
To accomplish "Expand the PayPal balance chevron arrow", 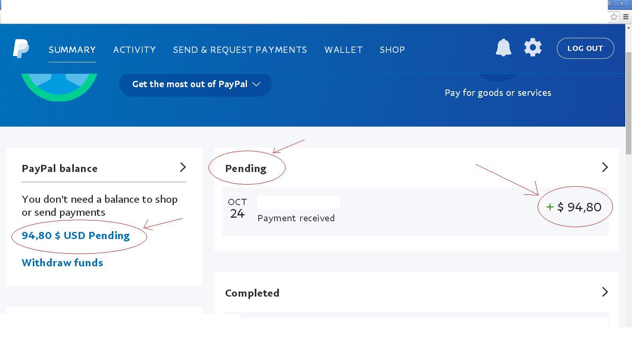I will tap(183, 167).
